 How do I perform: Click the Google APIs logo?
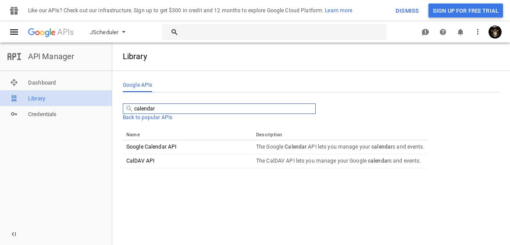coord(51,32)
